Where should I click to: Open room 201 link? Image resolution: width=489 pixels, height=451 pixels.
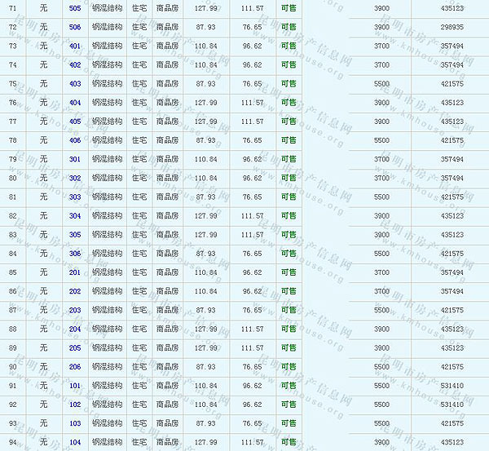tap(75, 272)
